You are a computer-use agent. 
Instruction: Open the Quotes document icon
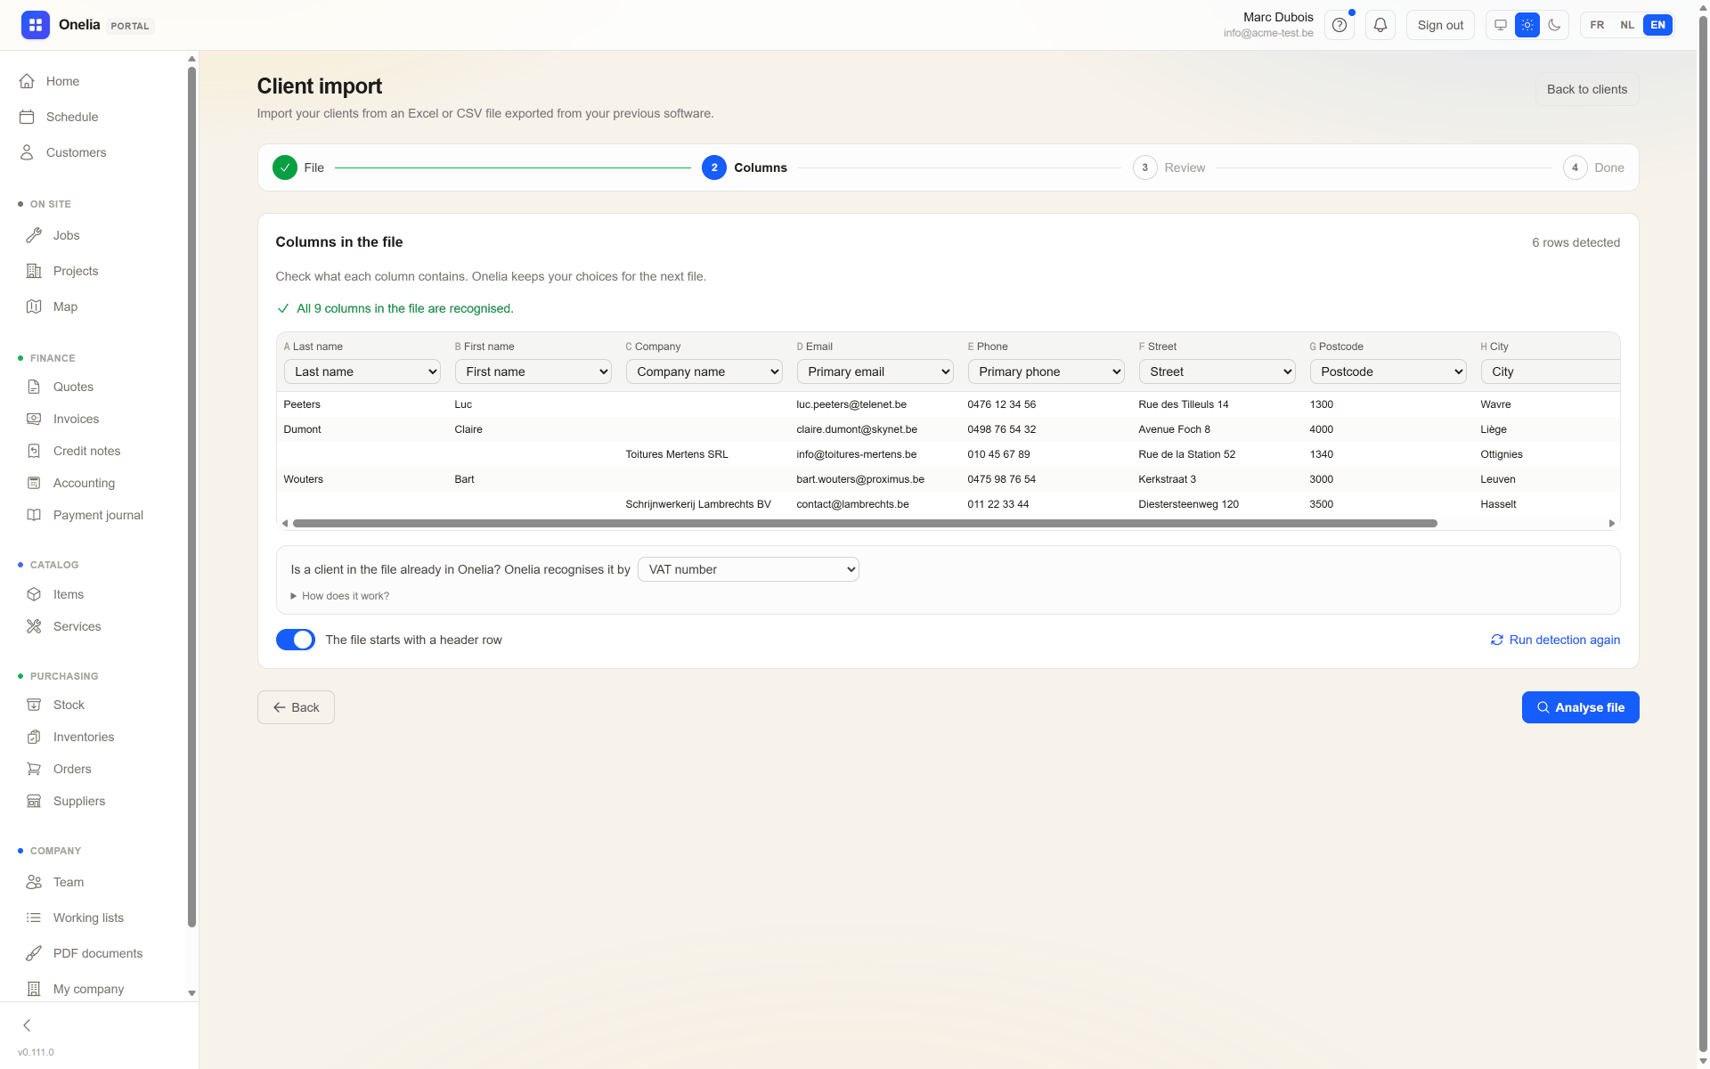coord(34,387)
